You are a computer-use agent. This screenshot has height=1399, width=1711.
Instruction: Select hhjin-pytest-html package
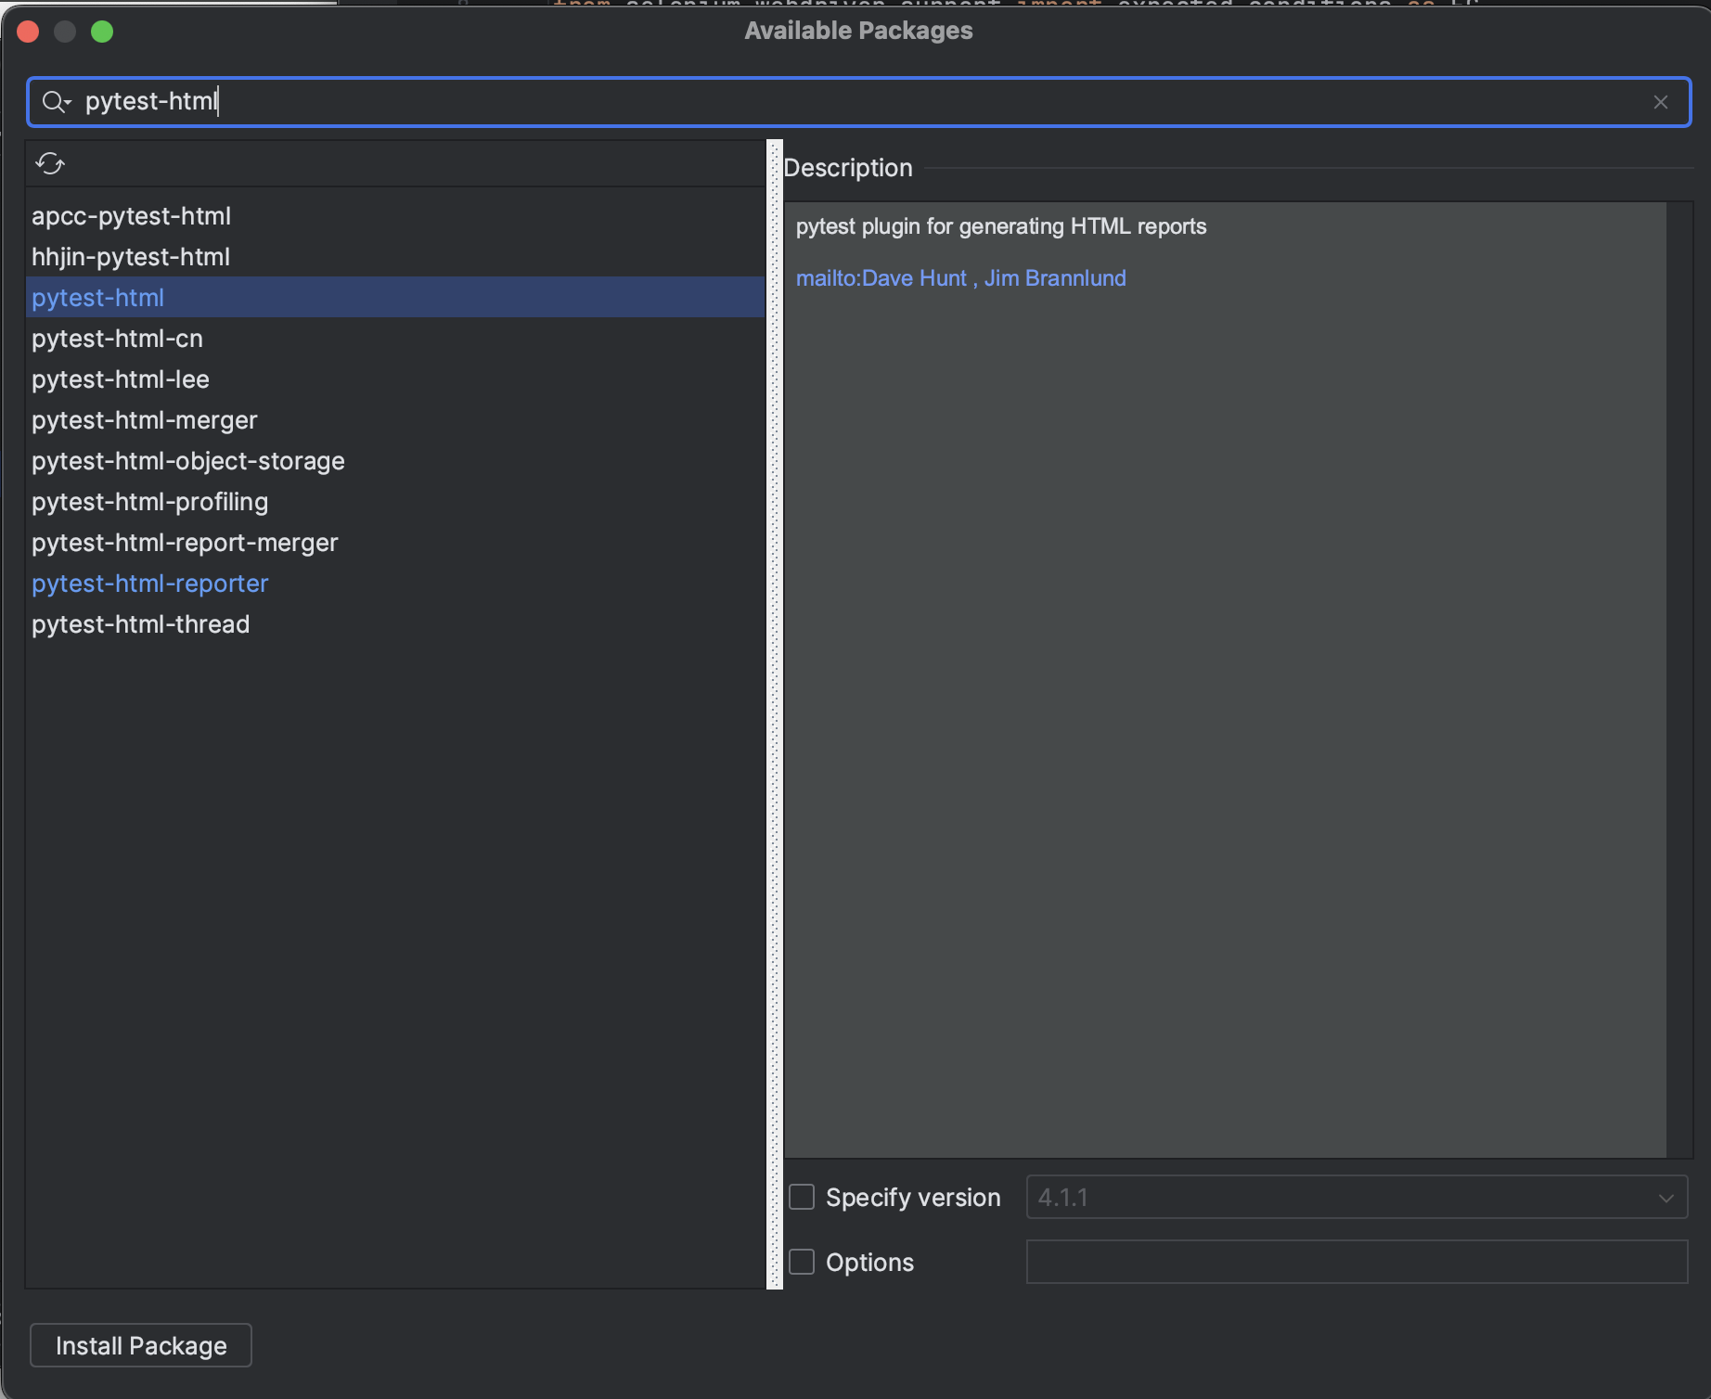tap(395, 257)
